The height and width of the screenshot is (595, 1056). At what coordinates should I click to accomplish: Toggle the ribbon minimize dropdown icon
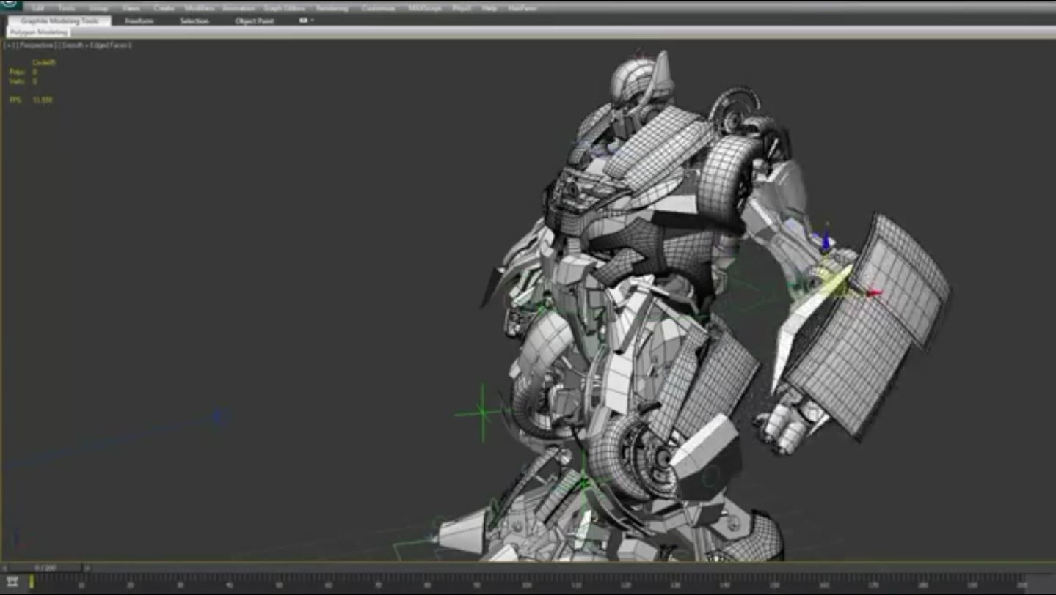(x=306, y=21)
